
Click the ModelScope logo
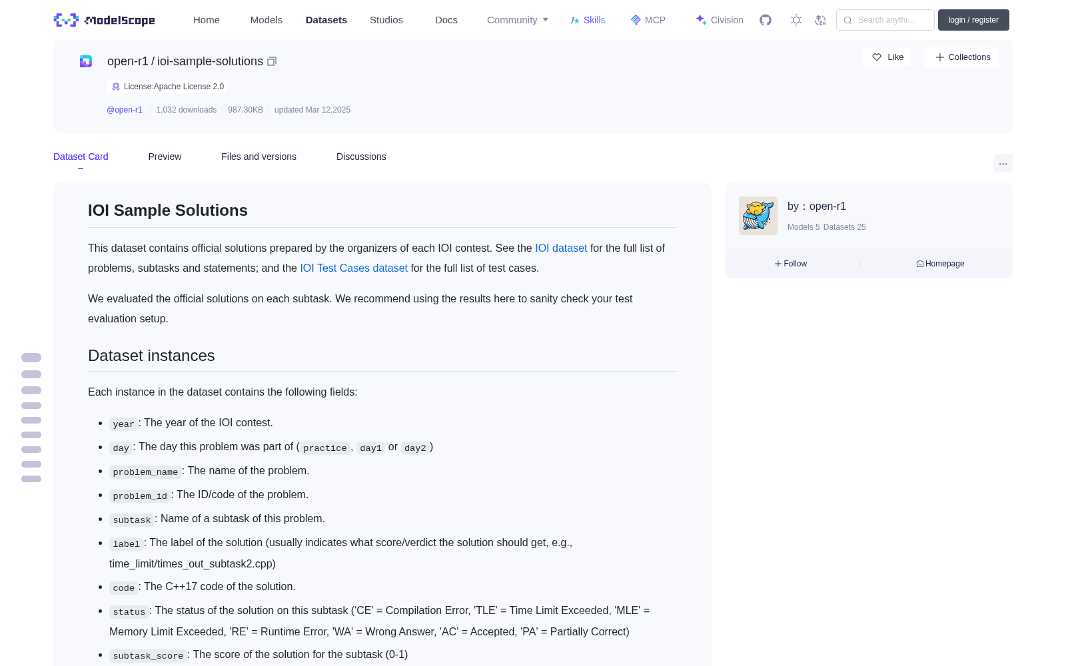[104, 20]
